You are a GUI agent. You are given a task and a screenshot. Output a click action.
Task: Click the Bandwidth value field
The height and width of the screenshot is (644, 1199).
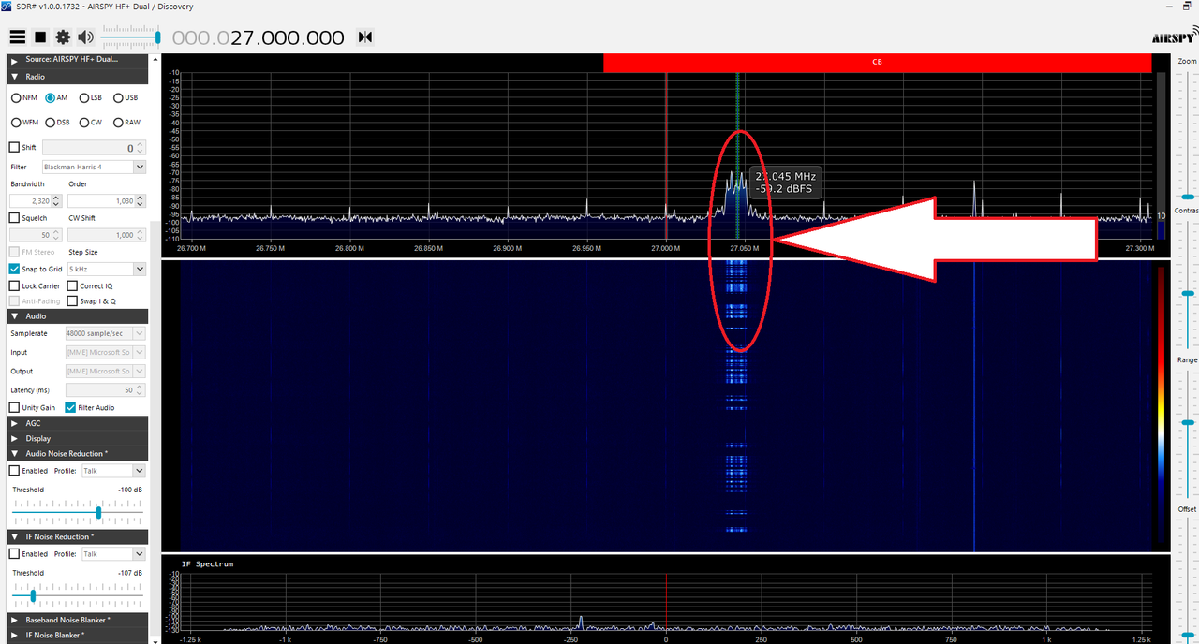pyautogui.click(x=36, y=200)
